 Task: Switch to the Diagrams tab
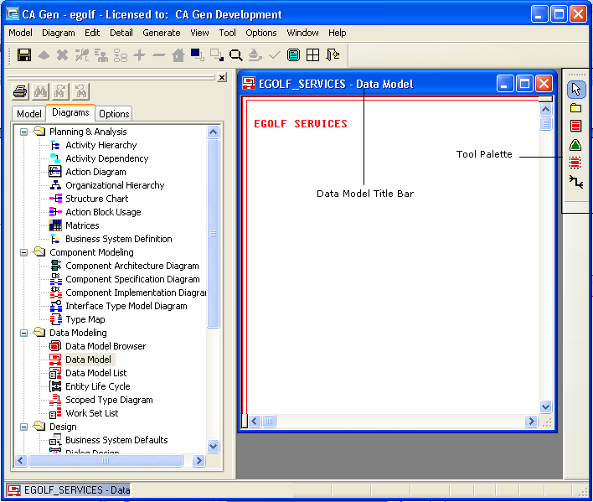pyautogui.click(x=70, y=113)
